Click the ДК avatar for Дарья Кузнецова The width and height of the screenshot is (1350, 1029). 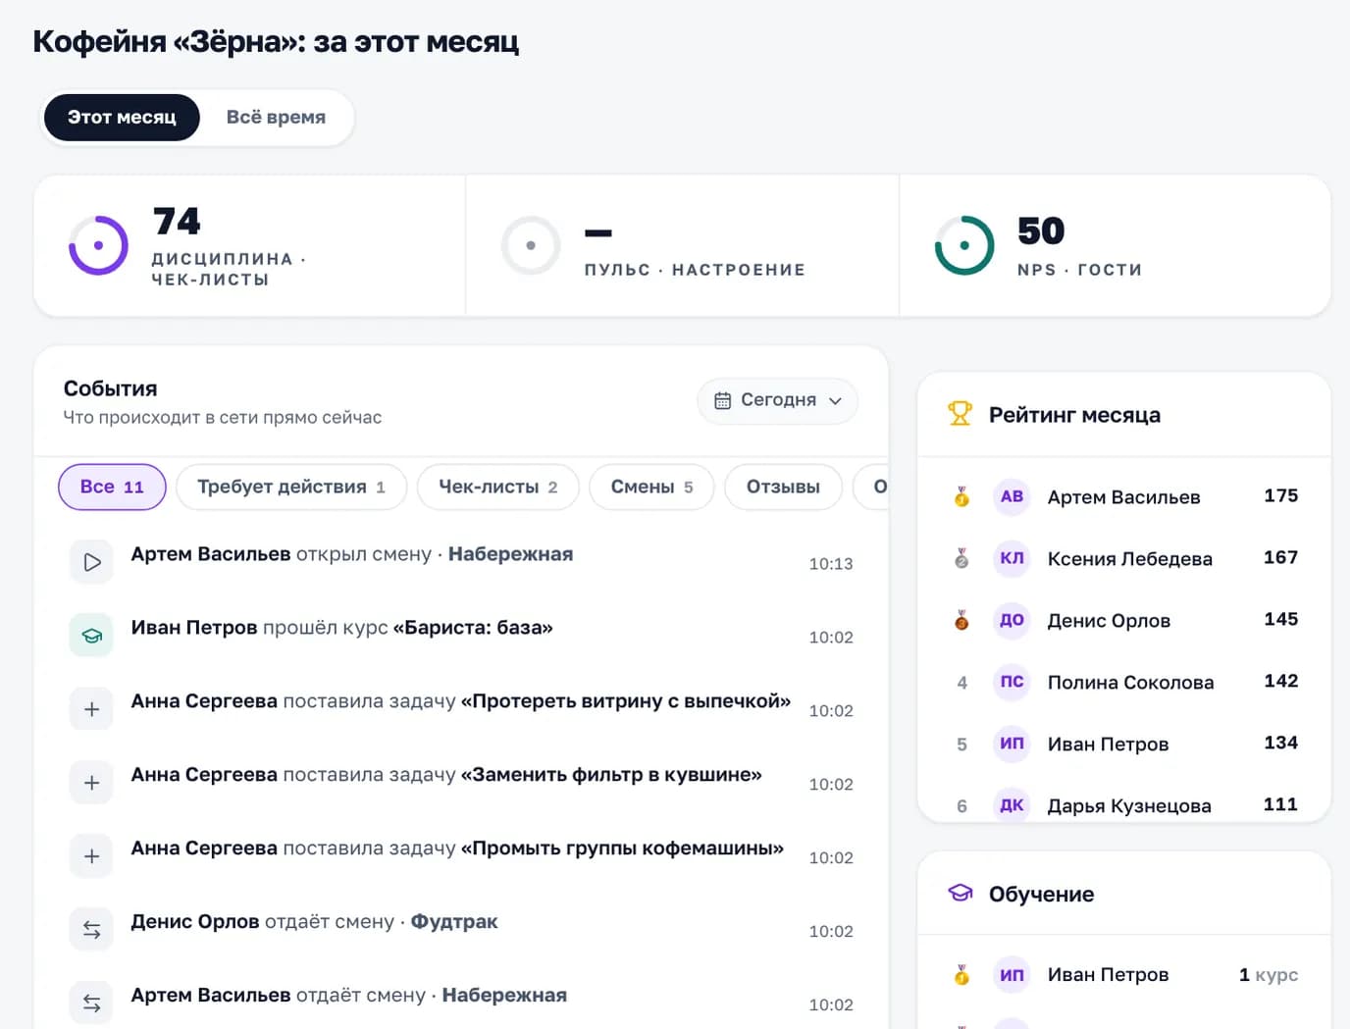pos(1012,806)
